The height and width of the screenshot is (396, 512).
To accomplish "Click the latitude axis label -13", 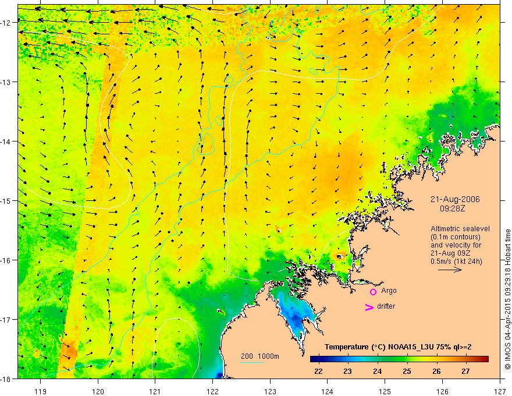I will pos(6,82).
